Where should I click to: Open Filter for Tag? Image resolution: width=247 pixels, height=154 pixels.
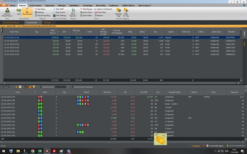tap(126, 12)
